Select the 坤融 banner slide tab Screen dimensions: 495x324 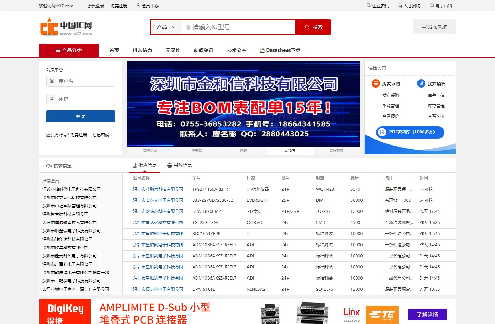tap(243, 151)
